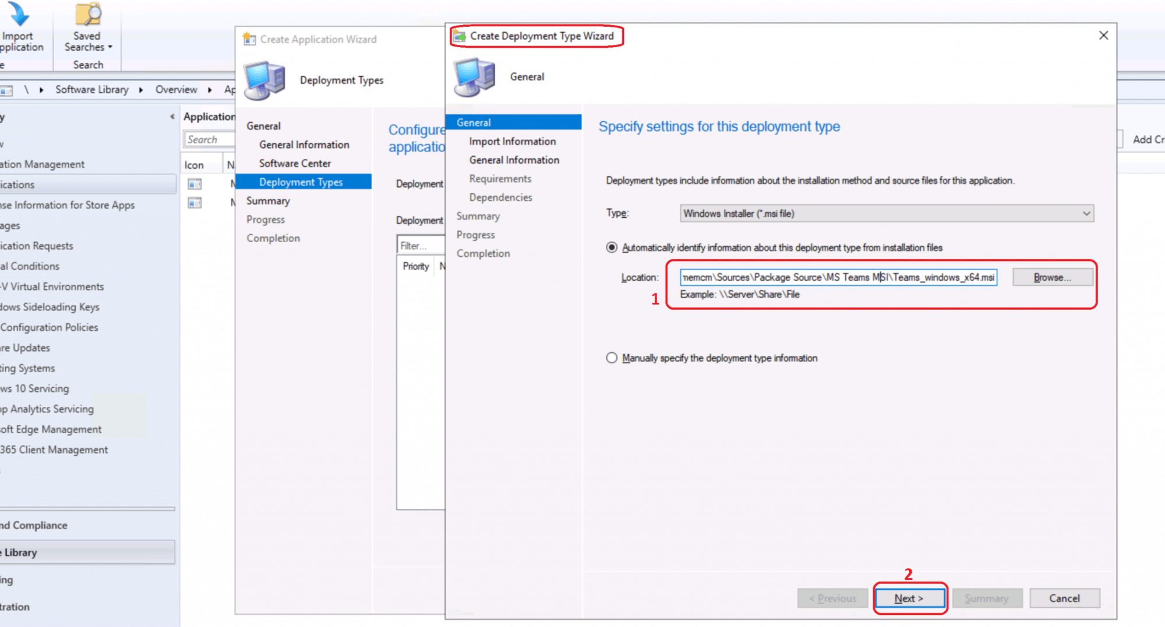Click the General page computer icon in the wizard
The image size is (1165, 627).
tap(474, 76)
